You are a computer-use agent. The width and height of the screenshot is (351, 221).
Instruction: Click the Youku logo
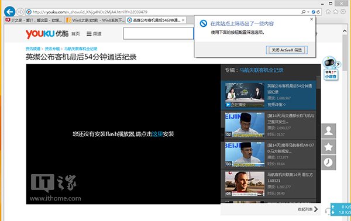pyautogui.click(x=47, y=34)
